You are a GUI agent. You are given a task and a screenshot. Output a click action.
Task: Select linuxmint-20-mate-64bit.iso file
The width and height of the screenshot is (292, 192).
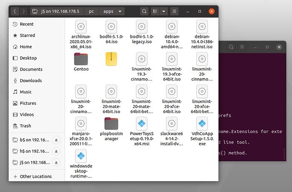tap(111, 99)
